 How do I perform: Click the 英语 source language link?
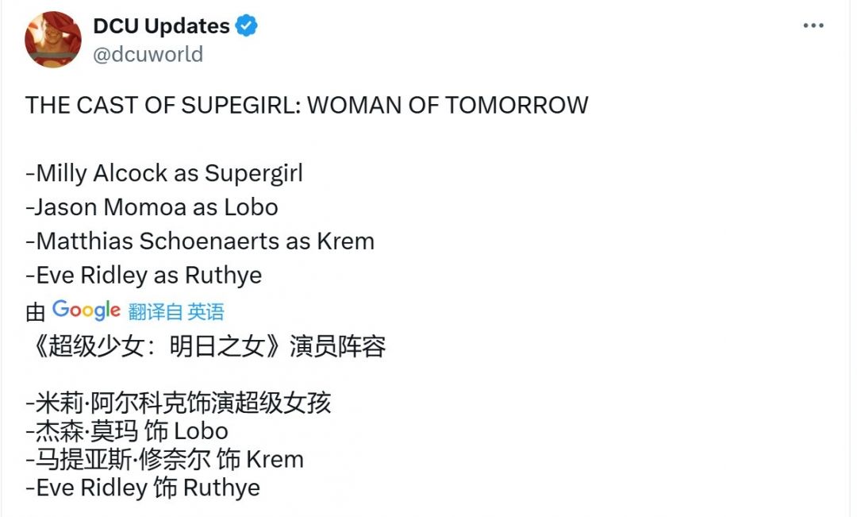click(206, 312)
